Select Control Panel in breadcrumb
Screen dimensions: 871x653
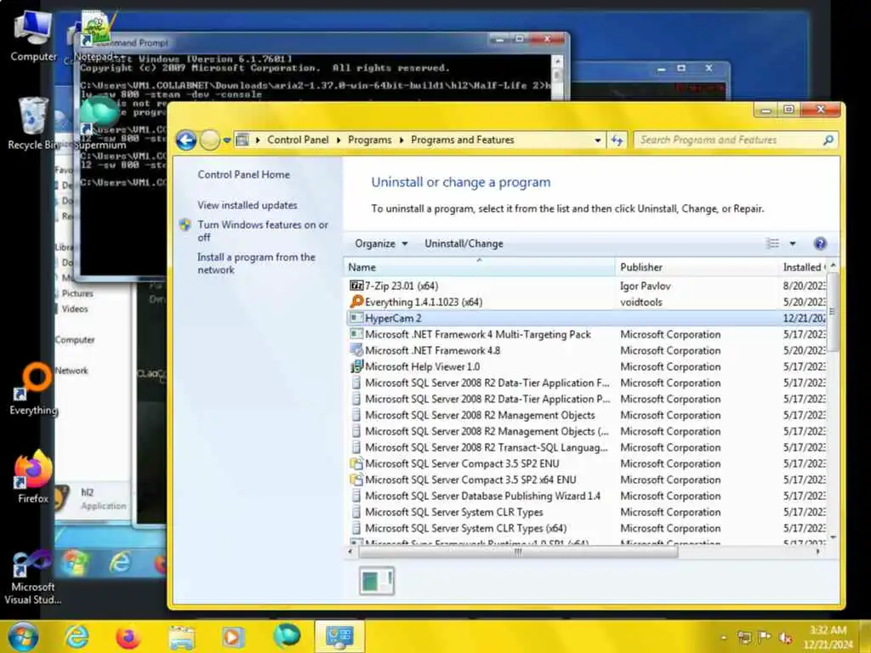pyautogui.click(x=298, y=140)
